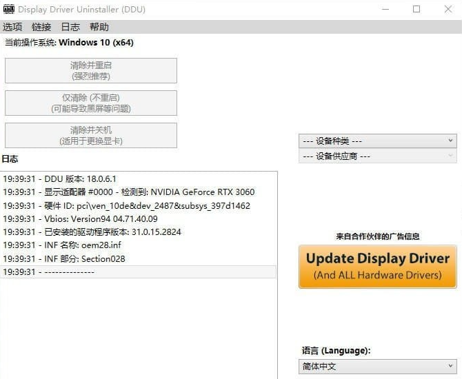Expand the 设备供应商 dropdown
This screenshot has height=379, width=462.
tap(377, 156)
